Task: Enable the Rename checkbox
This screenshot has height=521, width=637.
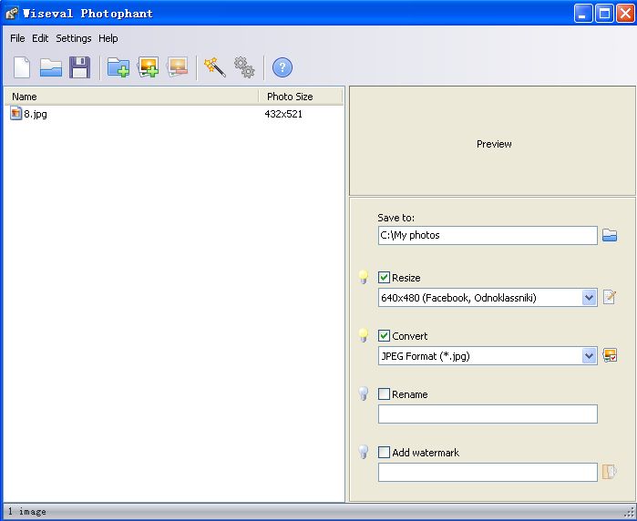Action: (x=384, y=393)
